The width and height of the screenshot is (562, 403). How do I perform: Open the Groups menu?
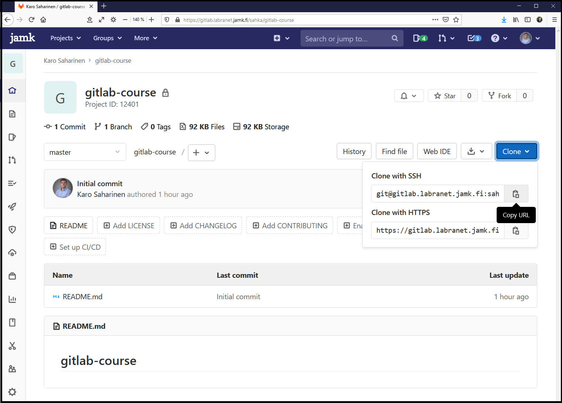(107, 38)
